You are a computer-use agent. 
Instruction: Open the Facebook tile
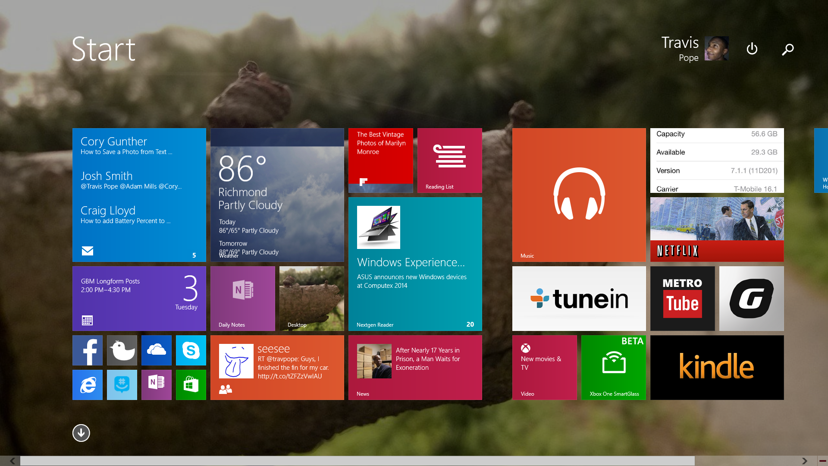point(88,350)
